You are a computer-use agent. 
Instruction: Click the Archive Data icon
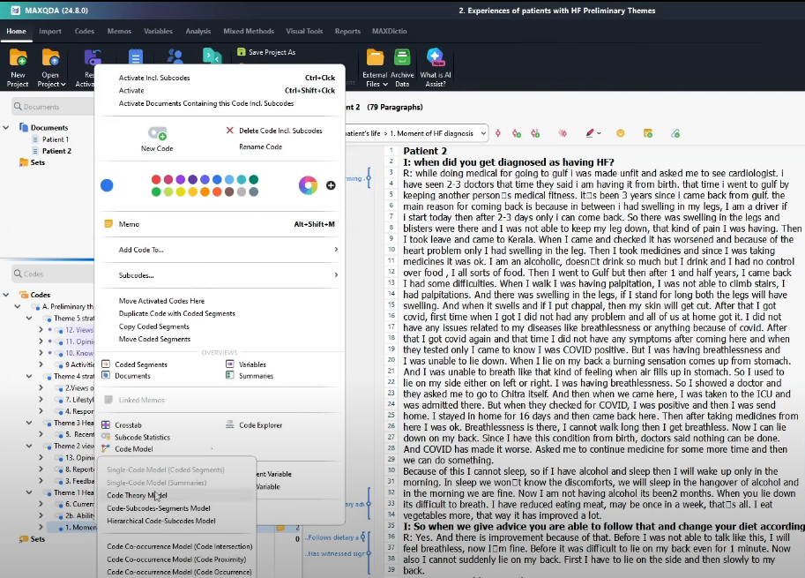tap(402, 57)
